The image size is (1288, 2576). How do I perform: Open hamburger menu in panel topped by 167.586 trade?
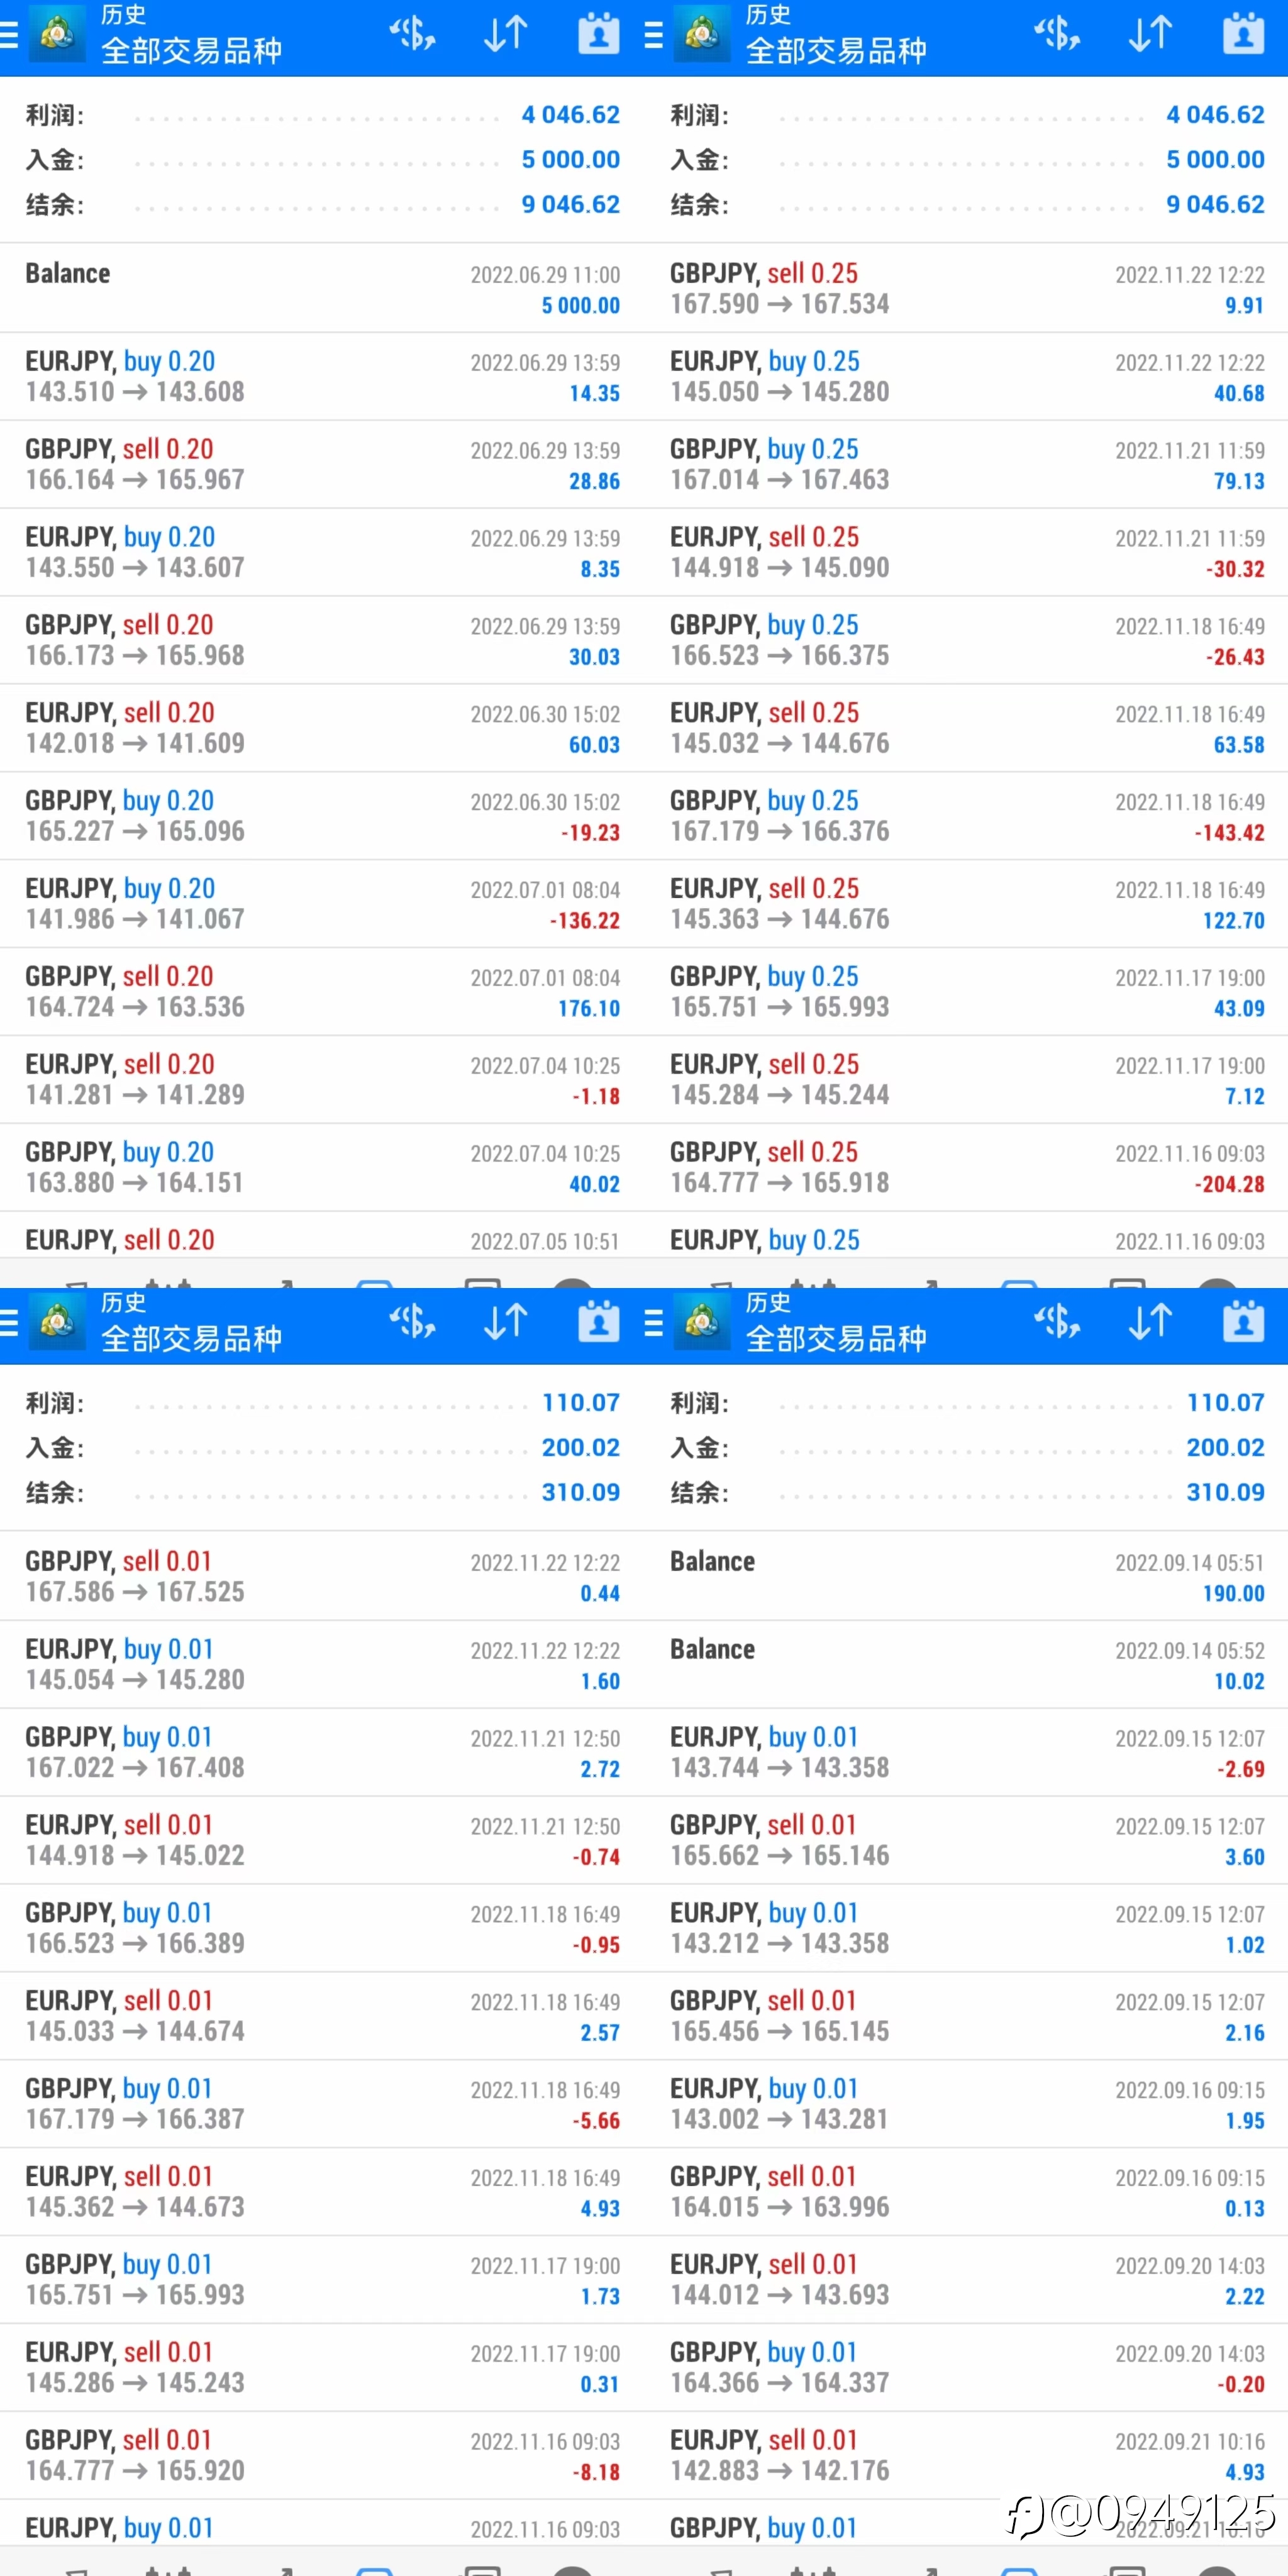(x=9, y=1324)
